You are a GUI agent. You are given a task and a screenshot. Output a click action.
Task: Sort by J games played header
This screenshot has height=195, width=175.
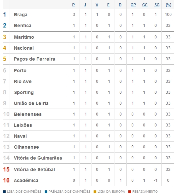85,5
